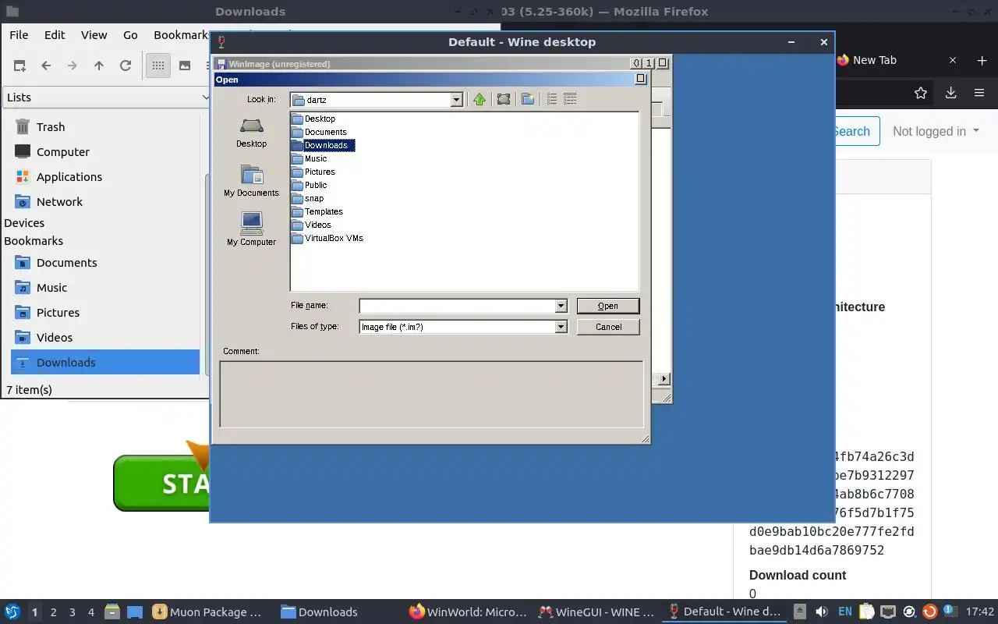Go to parent folder in file manager
The image size is (998, 624).
coord(99,66)
